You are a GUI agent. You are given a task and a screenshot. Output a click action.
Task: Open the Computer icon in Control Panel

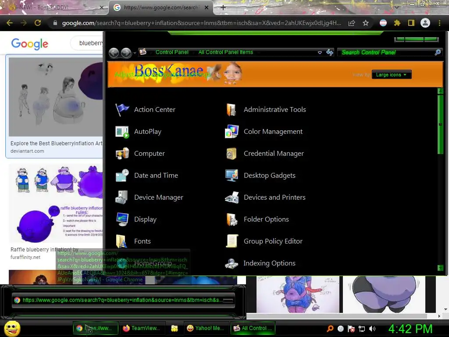(122, 154)
